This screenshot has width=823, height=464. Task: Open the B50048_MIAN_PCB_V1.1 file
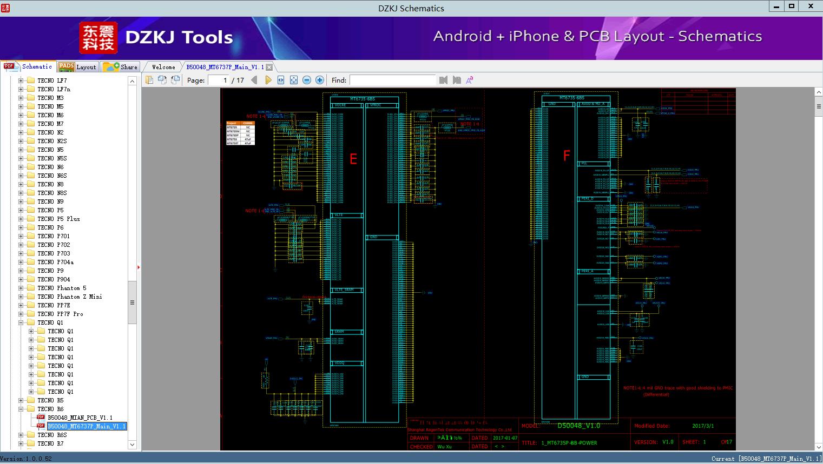[x=80, y=418]
